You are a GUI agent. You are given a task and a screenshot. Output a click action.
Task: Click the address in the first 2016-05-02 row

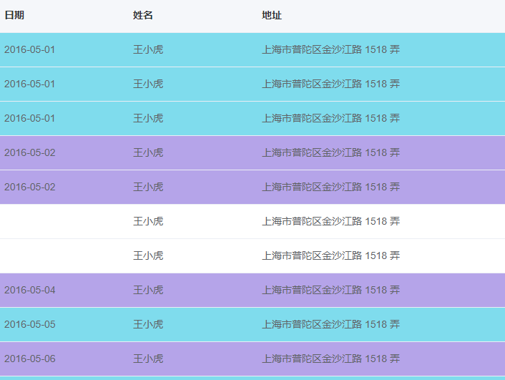click(330, 152)
